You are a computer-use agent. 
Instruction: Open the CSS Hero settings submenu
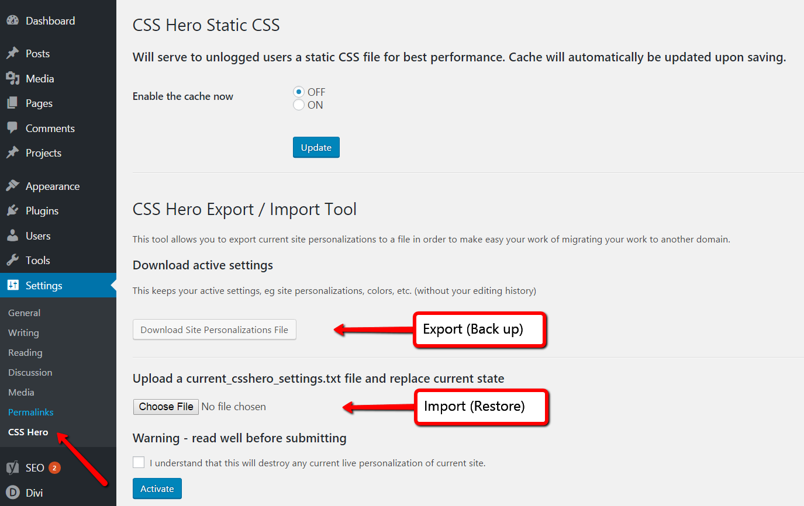tap(28, 432)
